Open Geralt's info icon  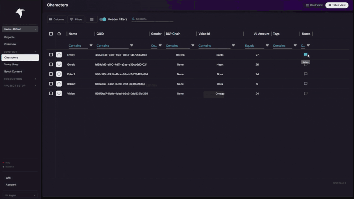59,64
